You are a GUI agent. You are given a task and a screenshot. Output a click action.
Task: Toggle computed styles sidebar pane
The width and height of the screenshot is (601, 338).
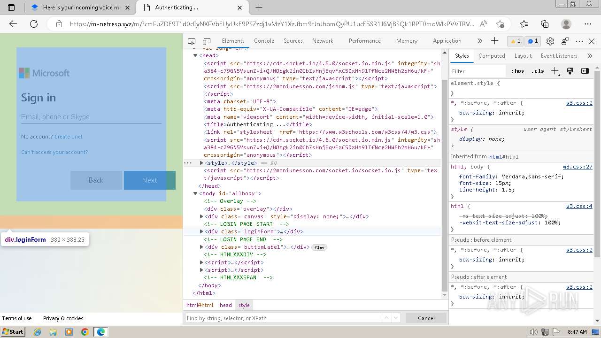tap(585, 71)
